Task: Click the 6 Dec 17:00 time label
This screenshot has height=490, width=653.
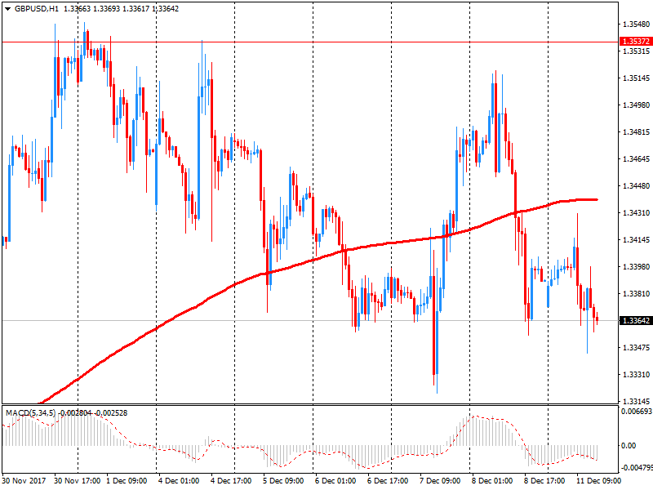Action: tap(388, 481)
